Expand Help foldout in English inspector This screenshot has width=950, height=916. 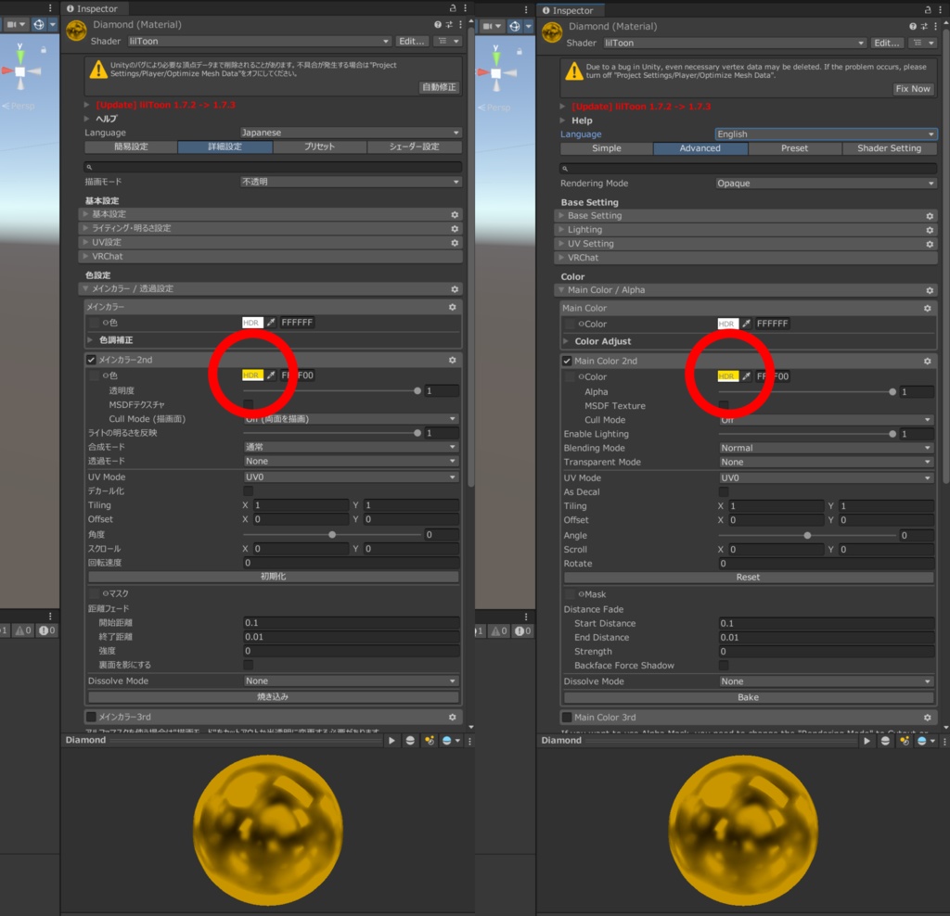tap(563, 121)
